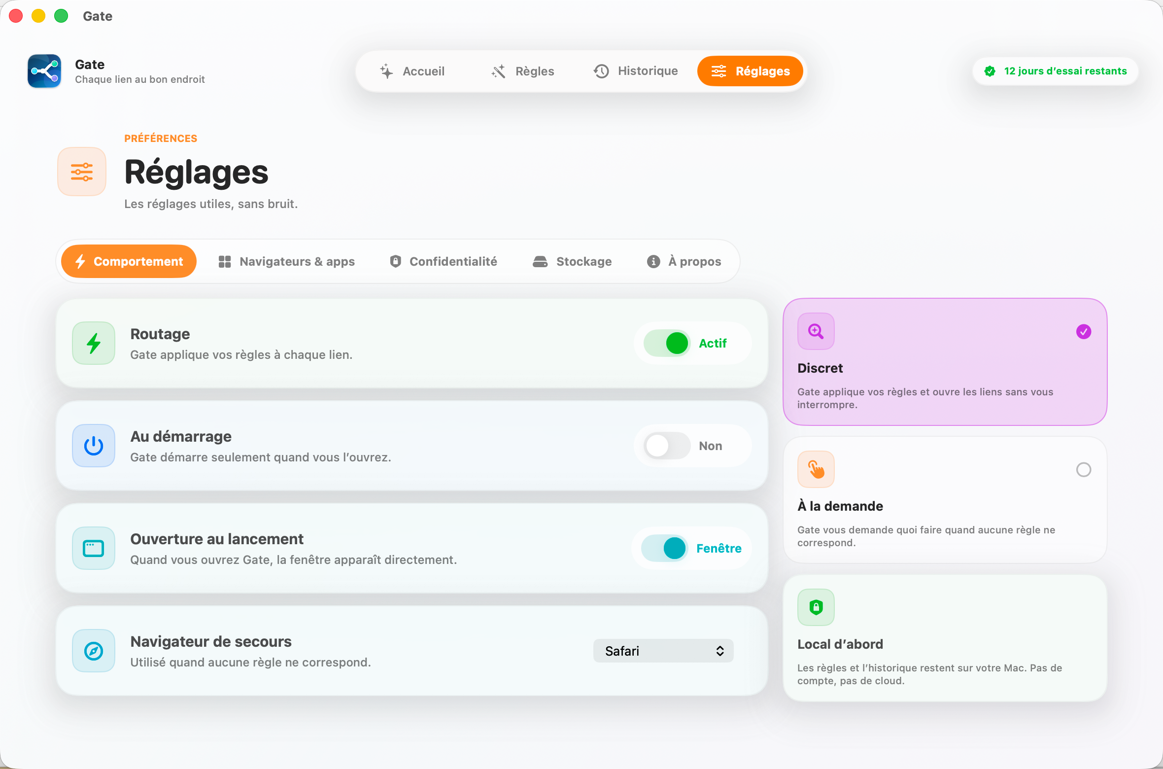1163x769 pixels.
Task: Click the green bolt Routage icon
Action: point(94,343)
